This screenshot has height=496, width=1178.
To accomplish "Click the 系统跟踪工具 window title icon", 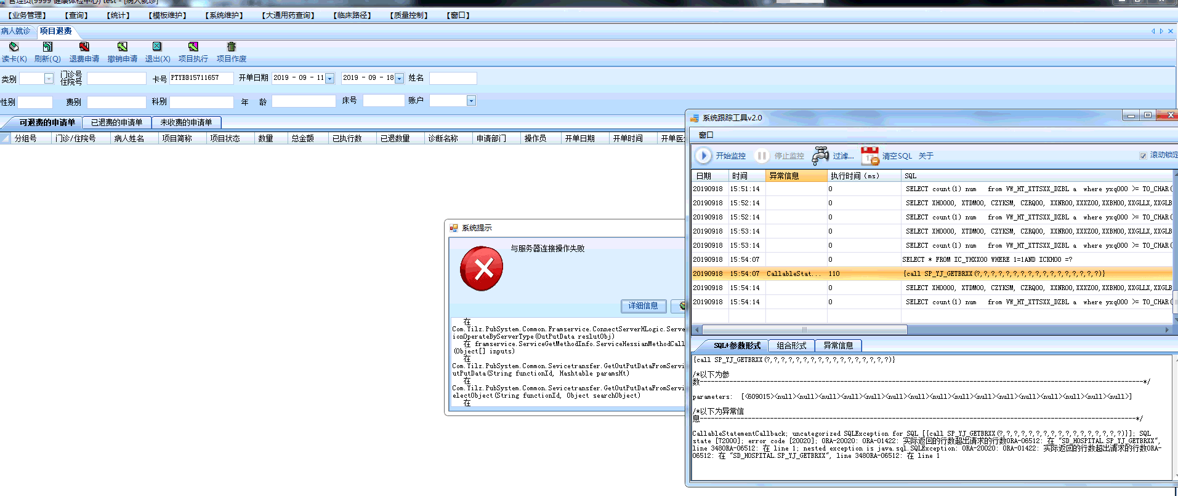I will pos(695,118).
